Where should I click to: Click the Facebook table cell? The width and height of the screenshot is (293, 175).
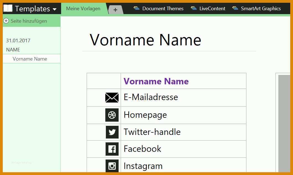tap(184, 149)
